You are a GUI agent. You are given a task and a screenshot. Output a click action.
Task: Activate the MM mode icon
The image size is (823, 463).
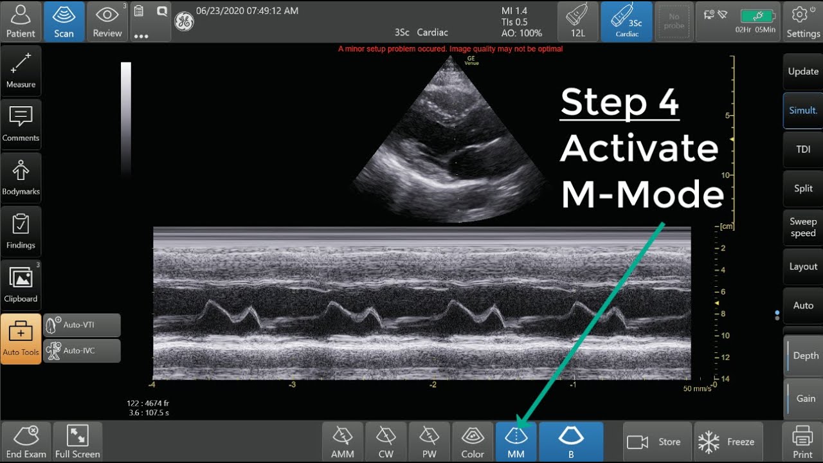pyautogui.click(x=516, y=442)
